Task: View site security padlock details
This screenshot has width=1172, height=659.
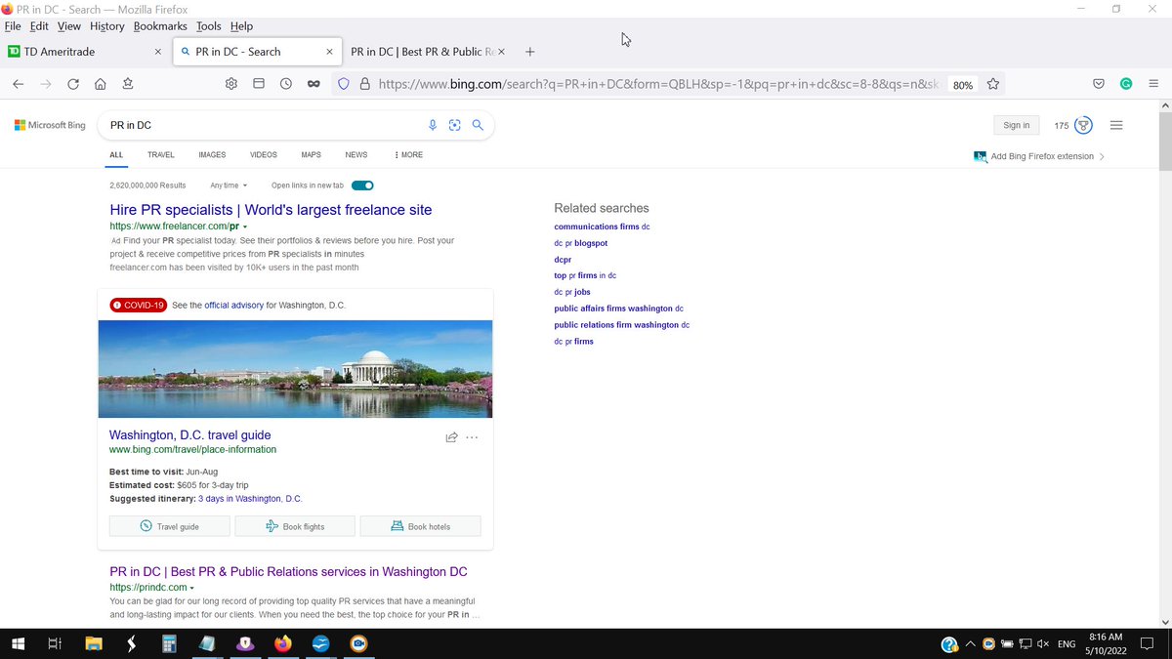Action: tap(364, 84)
